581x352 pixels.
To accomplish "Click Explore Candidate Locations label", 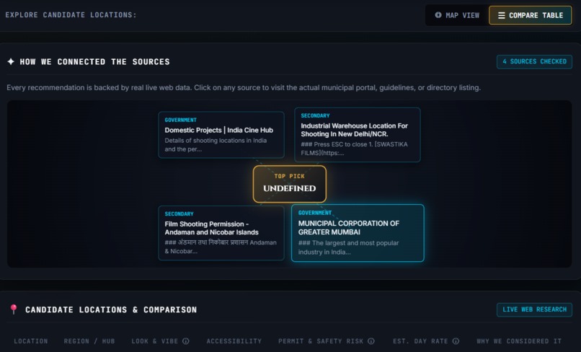I will pyautogui.click(x=71, y=15).
